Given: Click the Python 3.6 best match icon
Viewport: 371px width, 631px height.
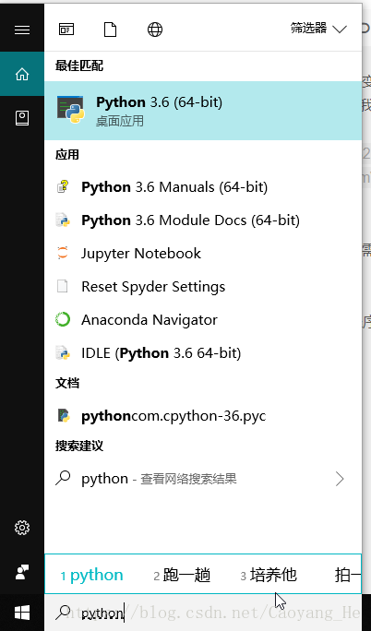Looking at the screenshot, I should click(70, 110).
